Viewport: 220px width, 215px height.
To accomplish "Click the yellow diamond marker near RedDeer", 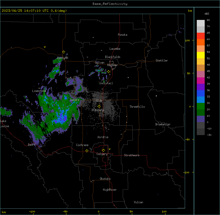I will pyautogui.click(x=109, y=72).
